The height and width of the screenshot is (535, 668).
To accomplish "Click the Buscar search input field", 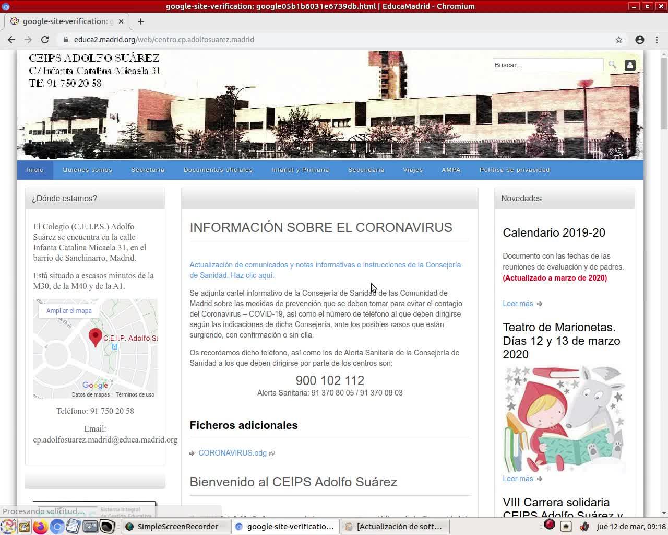I will (548, 65).
